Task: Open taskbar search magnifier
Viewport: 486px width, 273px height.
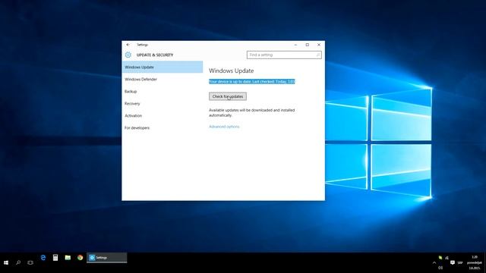Action: (18, 262)
